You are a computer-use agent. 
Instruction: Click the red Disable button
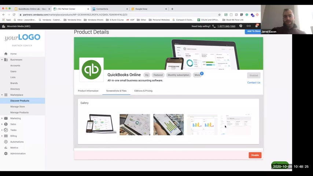point(255,155)
